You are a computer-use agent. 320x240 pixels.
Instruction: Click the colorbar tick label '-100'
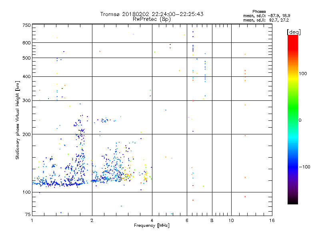[x=304, y=167]
